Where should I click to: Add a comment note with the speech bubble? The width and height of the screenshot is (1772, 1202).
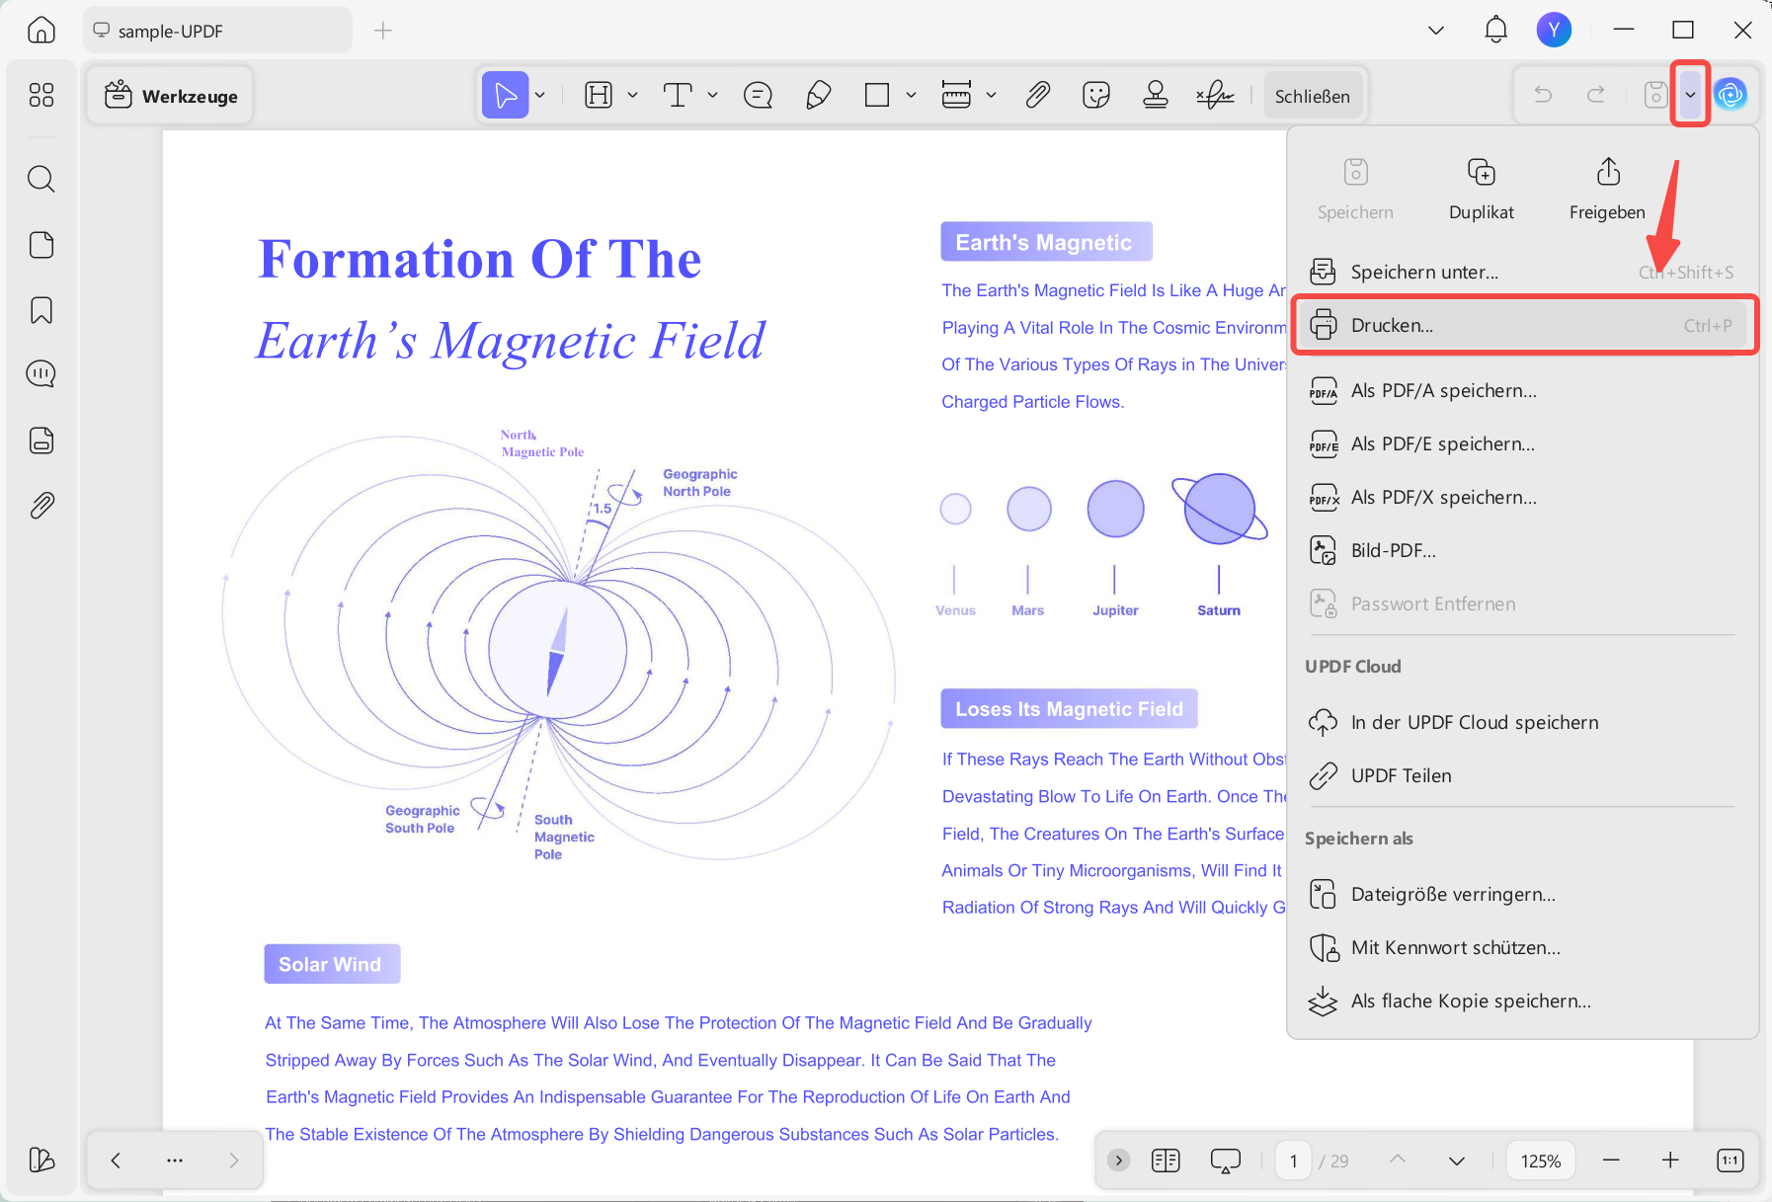[x=758, y=96]
